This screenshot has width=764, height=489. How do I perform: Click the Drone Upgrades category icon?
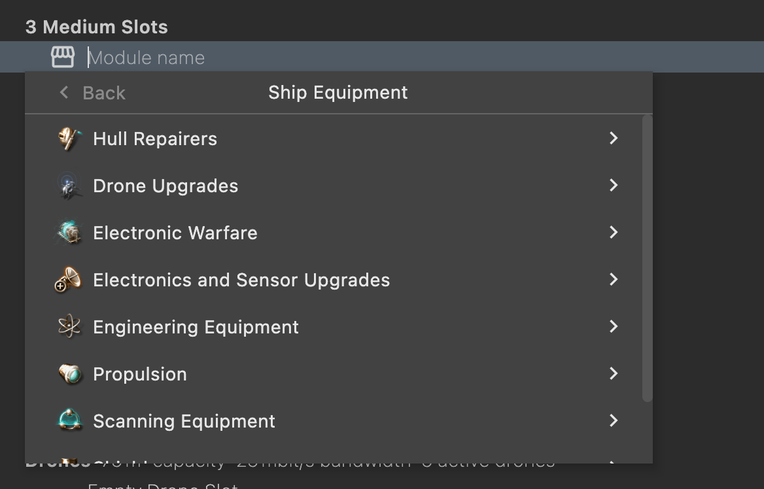click(x=69, y=186)
